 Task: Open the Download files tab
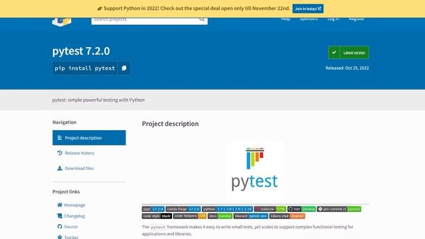tap(89, 168)
